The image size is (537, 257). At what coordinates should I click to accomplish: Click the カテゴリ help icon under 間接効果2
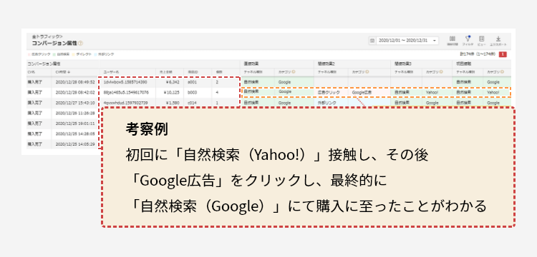coord(367,72)
